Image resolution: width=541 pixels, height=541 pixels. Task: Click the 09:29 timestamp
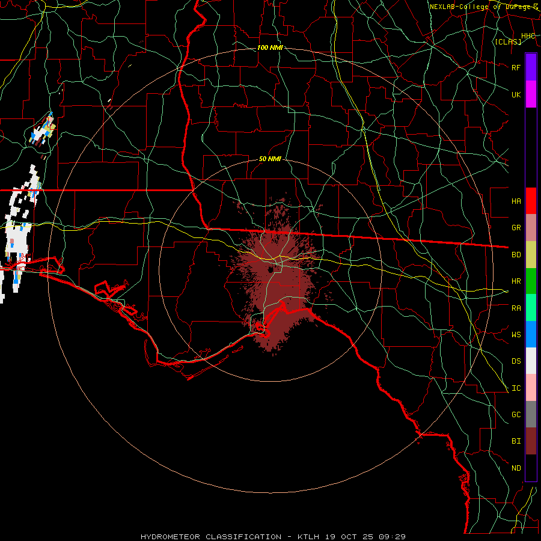click(x=392, y=537)
